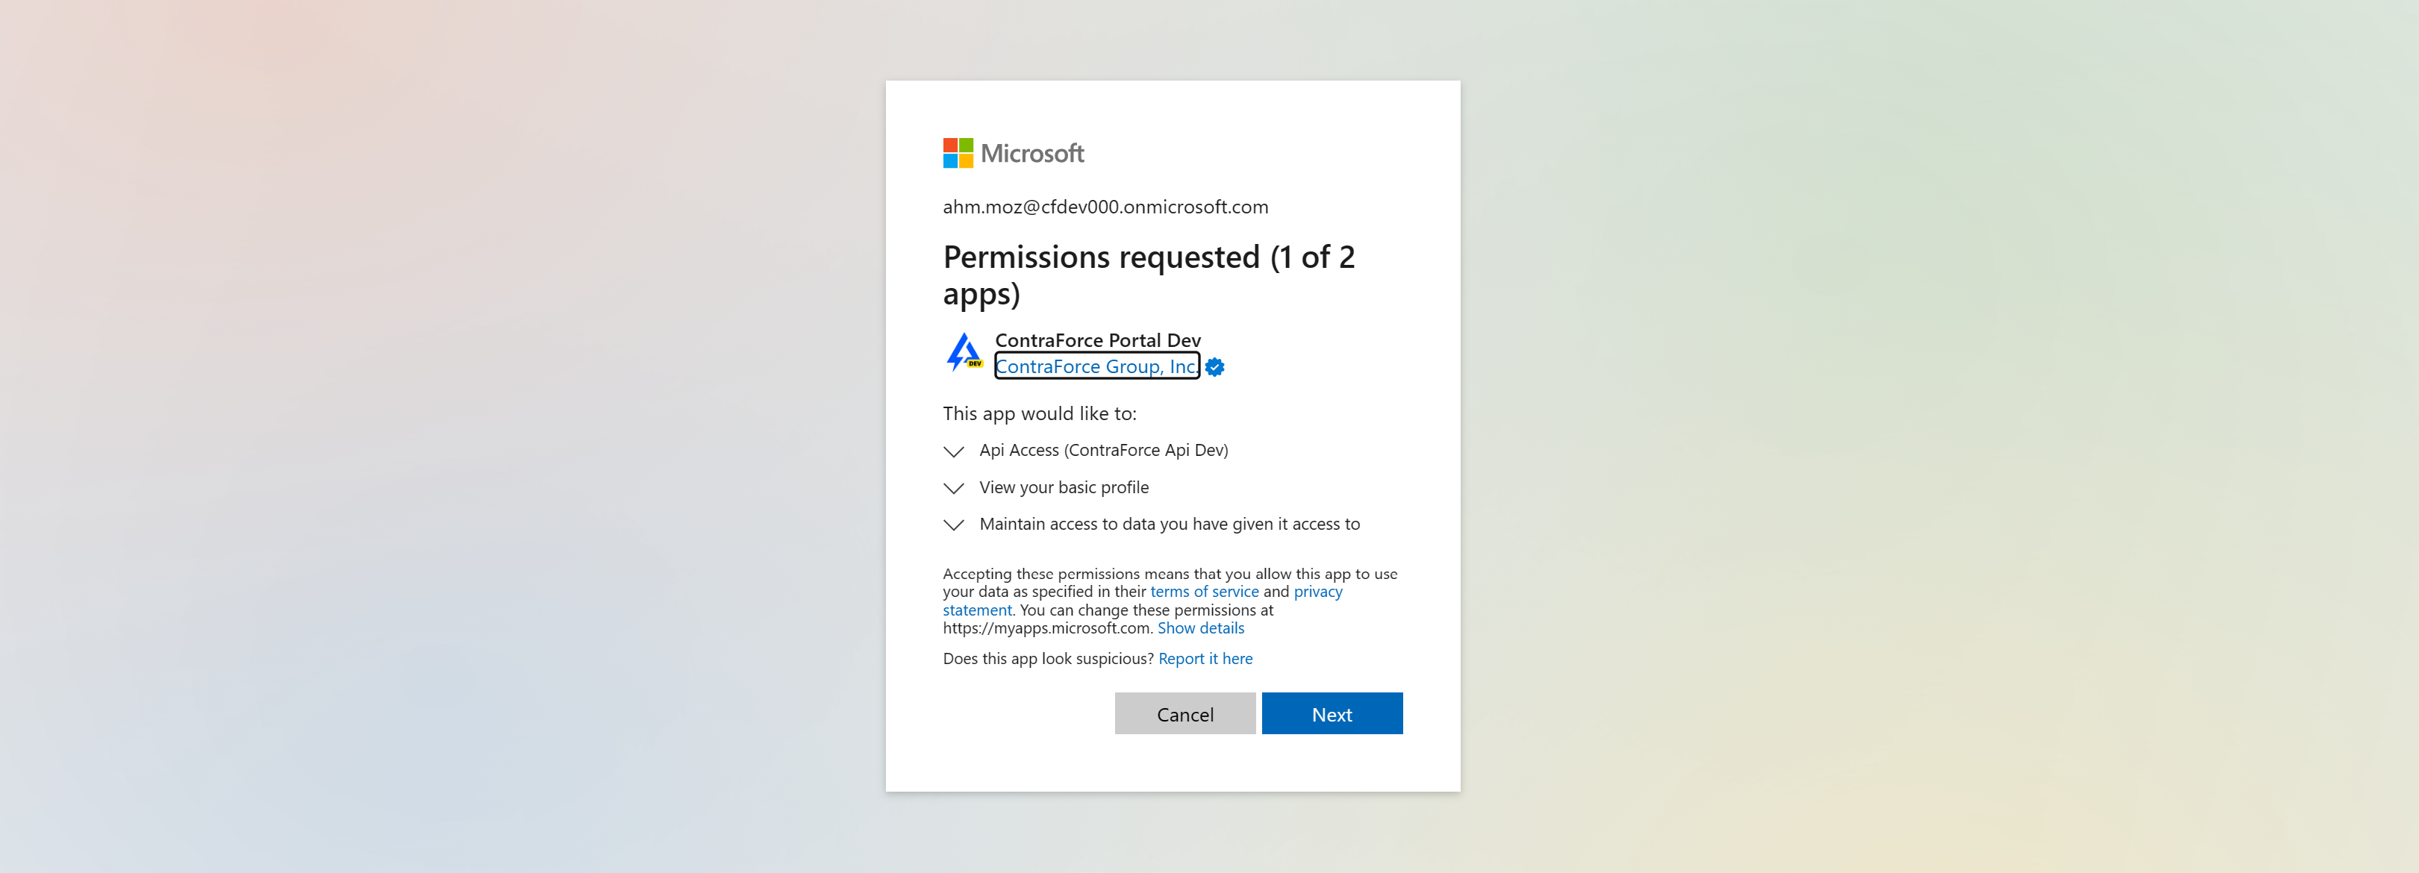Open the privacy statement link

[1317, 592]
